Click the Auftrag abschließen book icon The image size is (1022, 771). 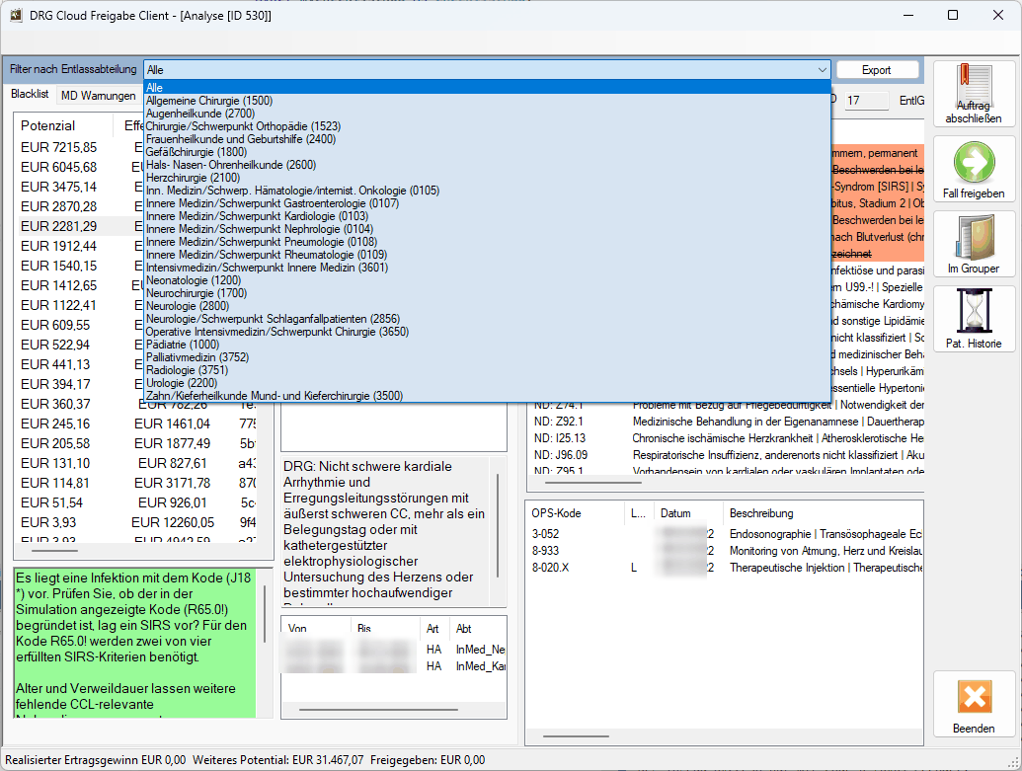(974, 83)
